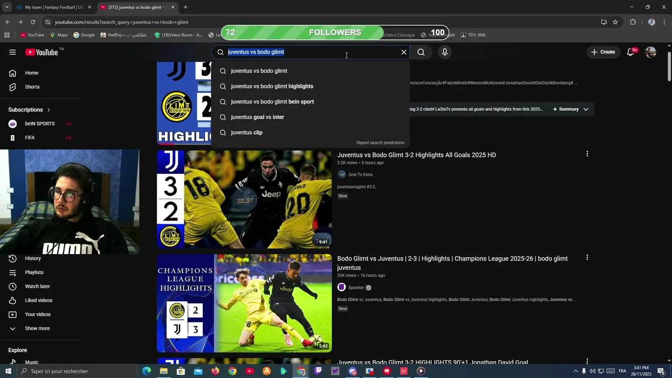Open the Sponitor video's three-dot menu
The width and height of the screenshot is (672, 378).
point(587,258)
